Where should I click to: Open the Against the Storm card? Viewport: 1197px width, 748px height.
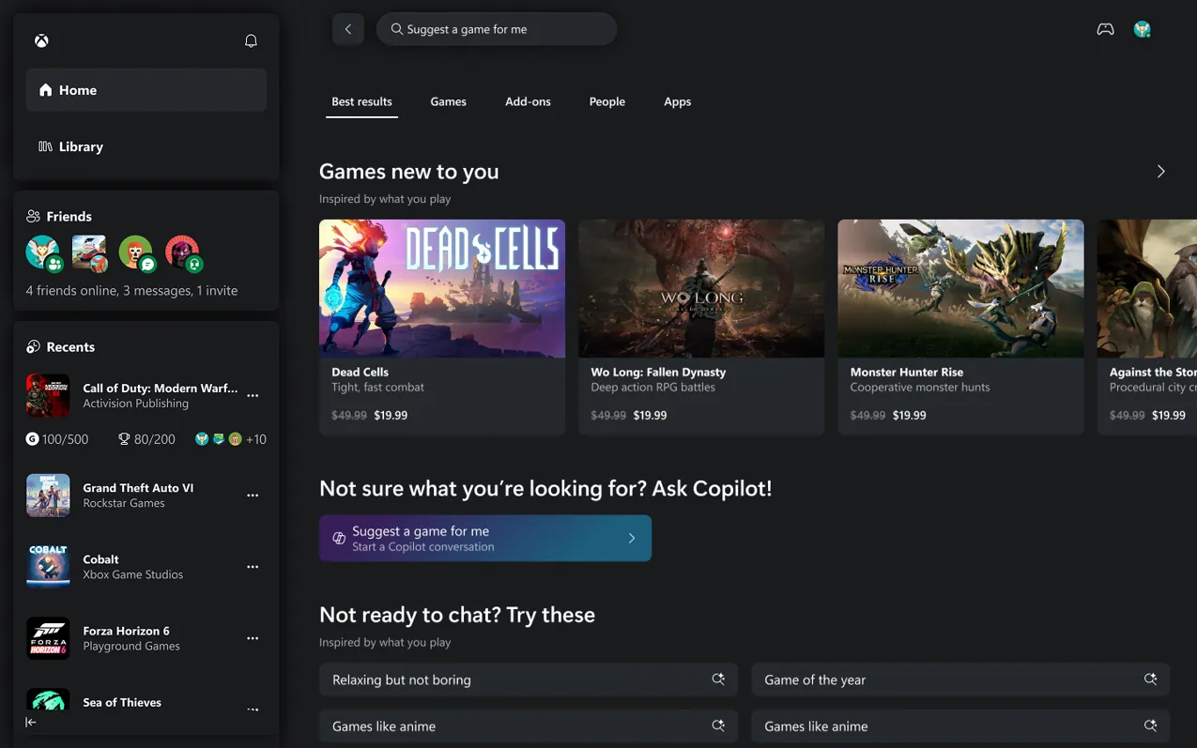point(1147,328)
